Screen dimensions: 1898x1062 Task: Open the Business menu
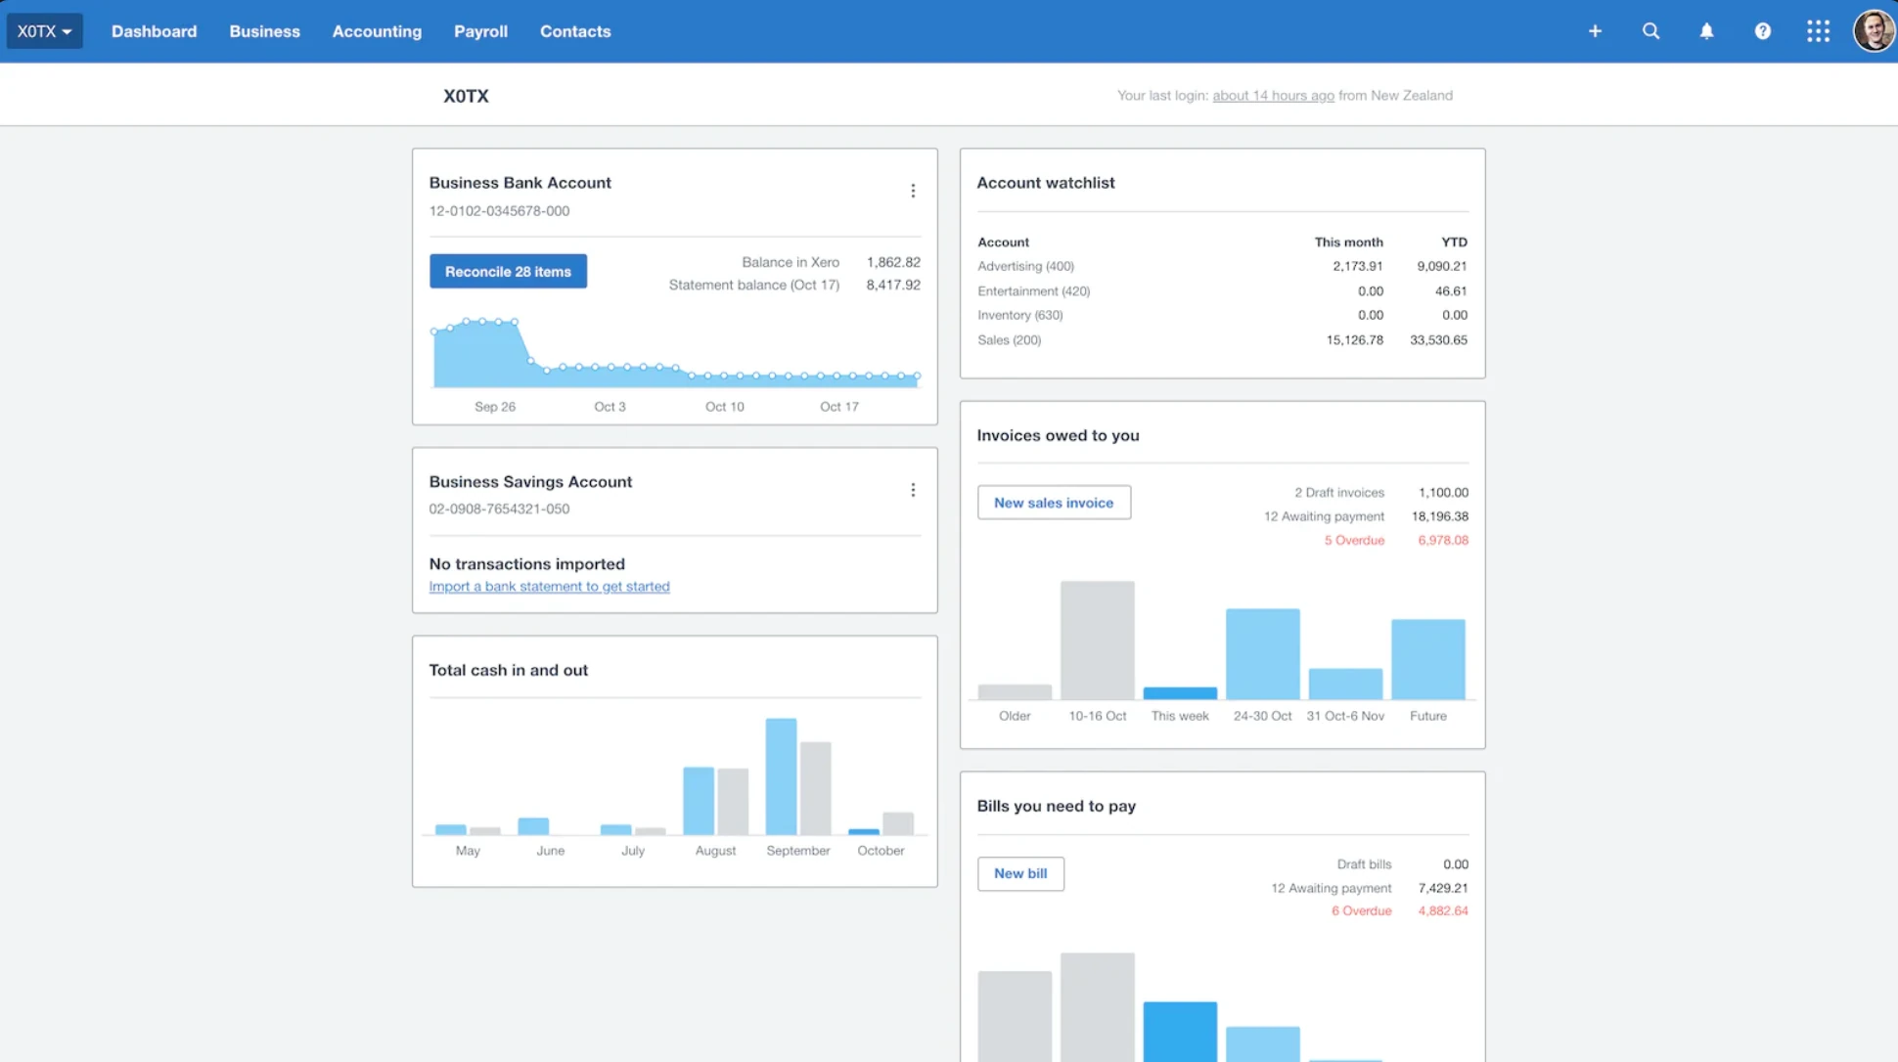pyautogui.click(x=264, y=31)
